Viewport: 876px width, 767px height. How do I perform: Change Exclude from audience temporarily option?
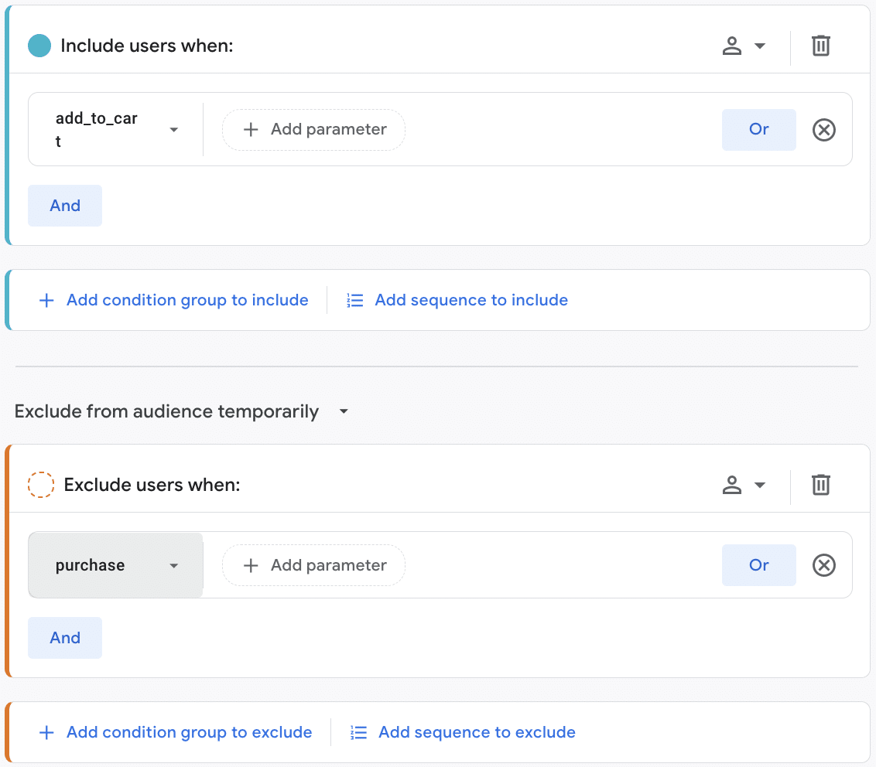182,411
